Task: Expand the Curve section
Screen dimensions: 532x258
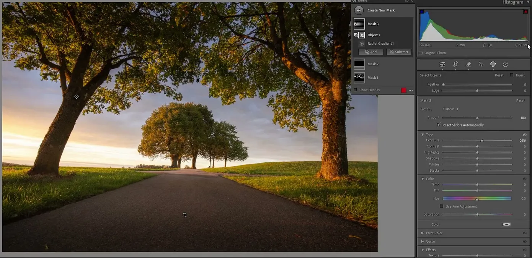Action: point(423,242)
